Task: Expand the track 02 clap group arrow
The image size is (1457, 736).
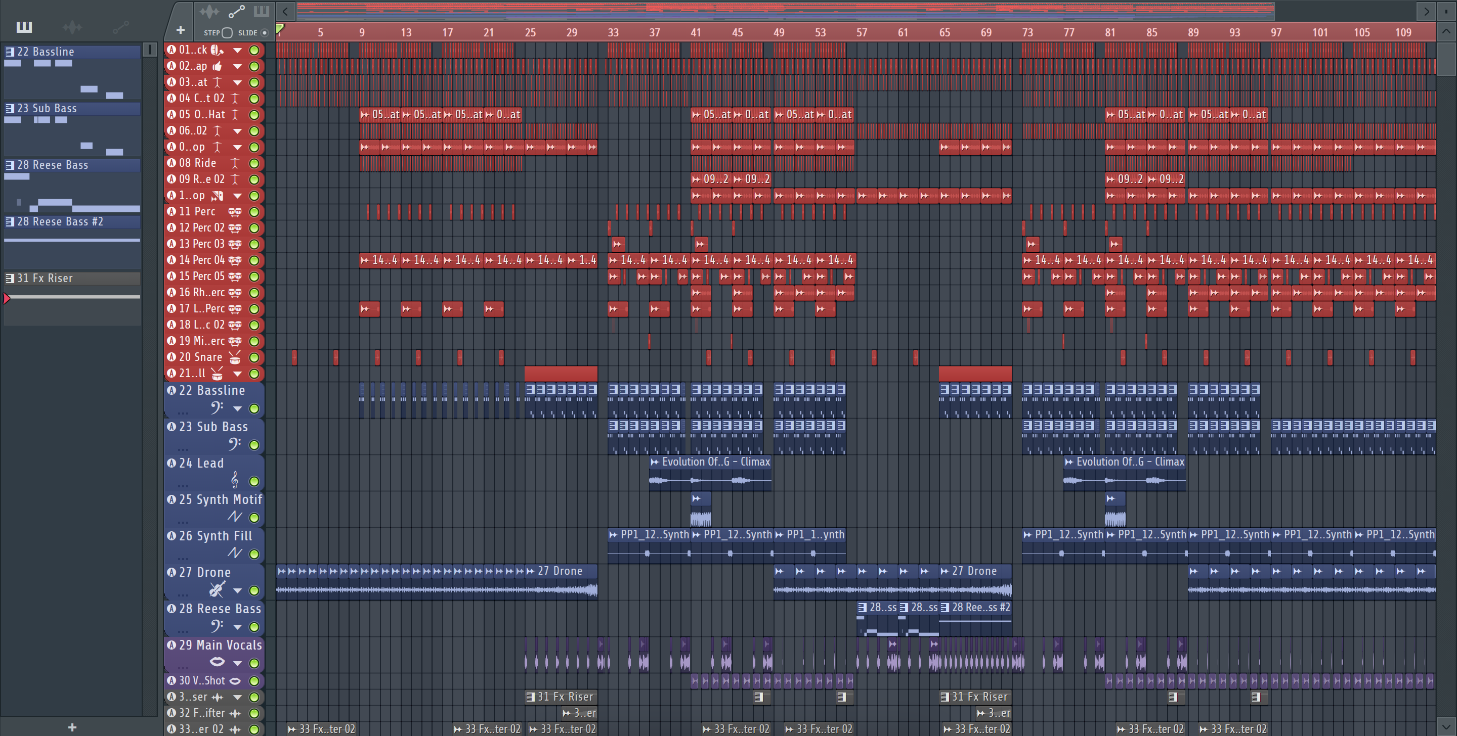Action: point(238,67)
